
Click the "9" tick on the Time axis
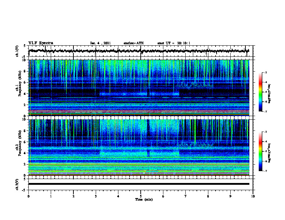point(230,196)
